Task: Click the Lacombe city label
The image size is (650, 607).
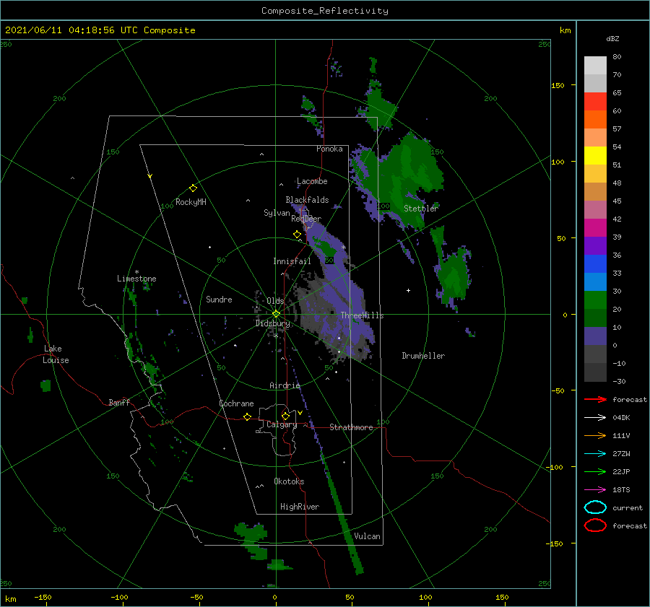Action: point(312,181)
